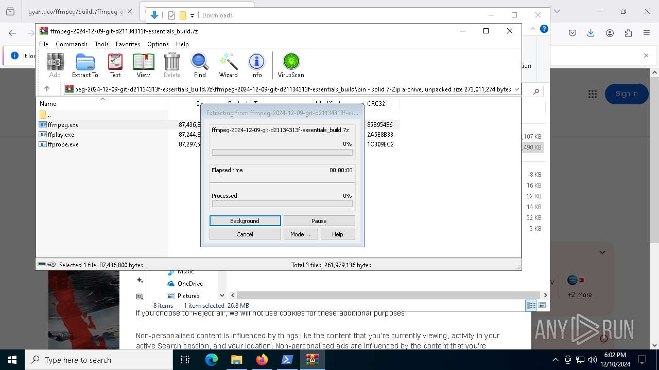Open the Favorites menu
This screenshot has width=659, height=370.
pyautogui.click(x=128, y=44)
